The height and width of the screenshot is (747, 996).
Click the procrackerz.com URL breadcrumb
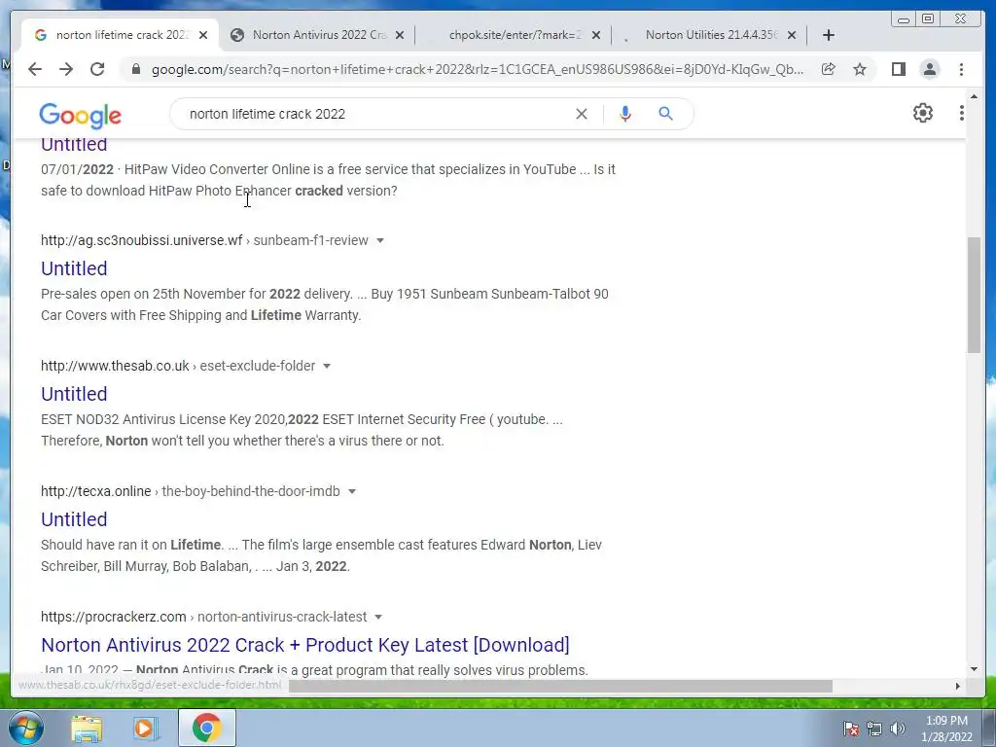204,617
